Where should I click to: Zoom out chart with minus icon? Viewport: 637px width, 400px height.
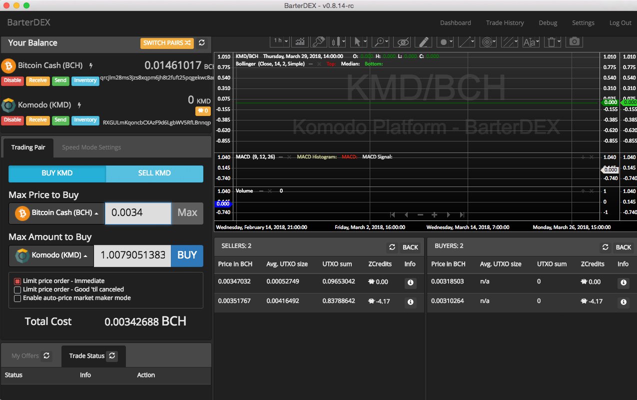pyautogui.click(x=420, y=214)
